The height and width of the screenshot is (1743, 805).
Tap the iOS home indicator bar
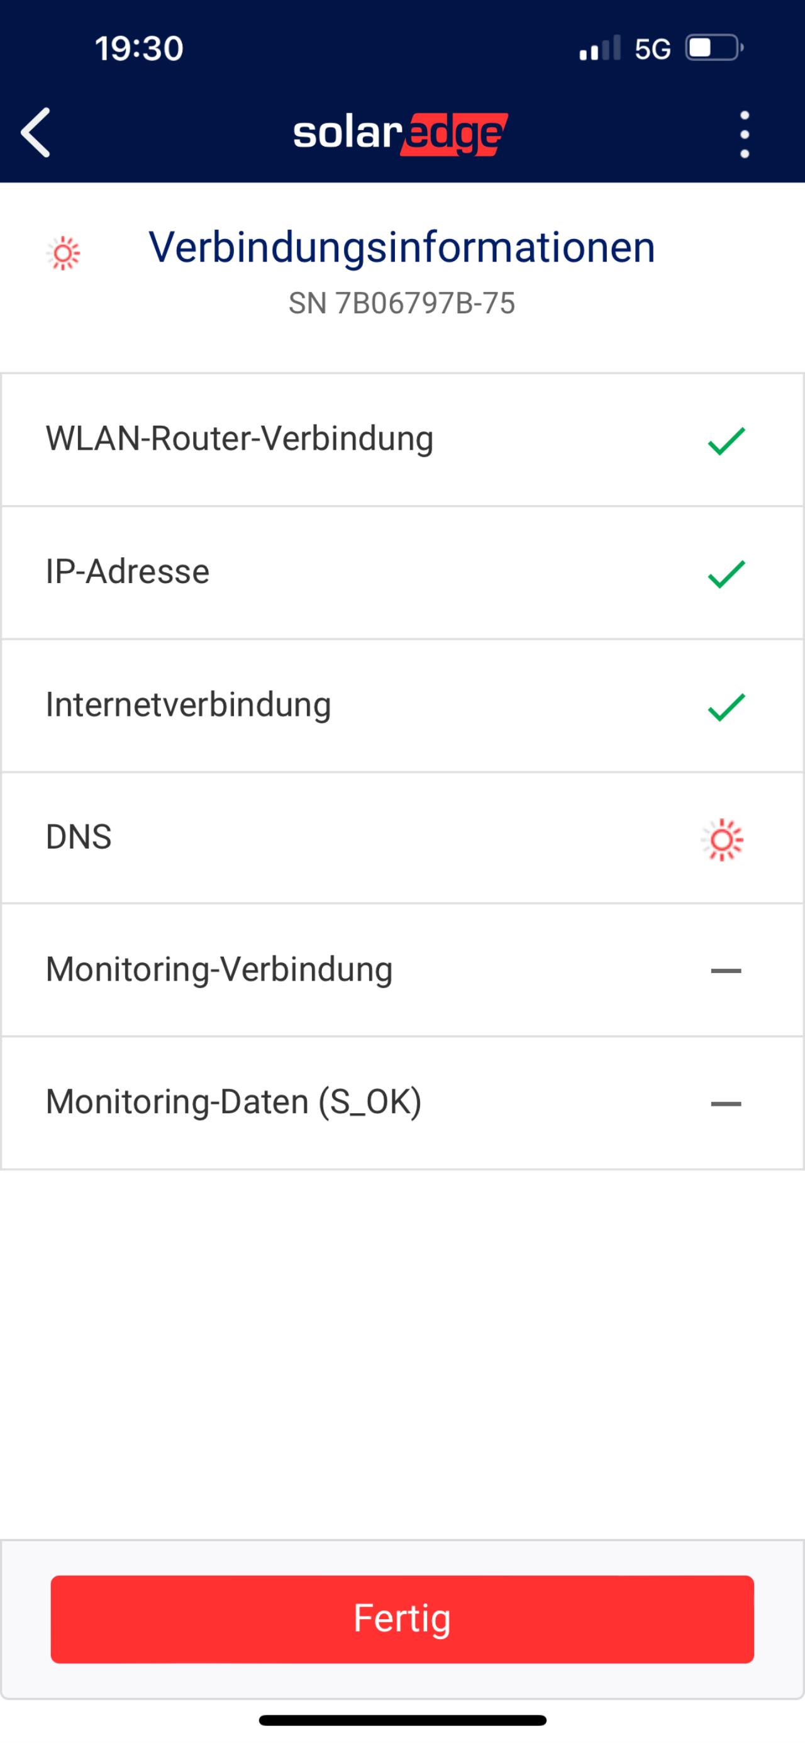point(402,1720)
